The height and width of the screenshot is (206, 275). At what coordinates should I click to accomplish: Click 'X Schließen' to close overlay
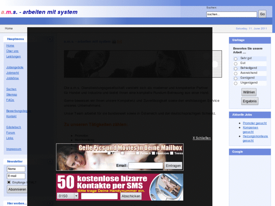(x=202, y=138)
